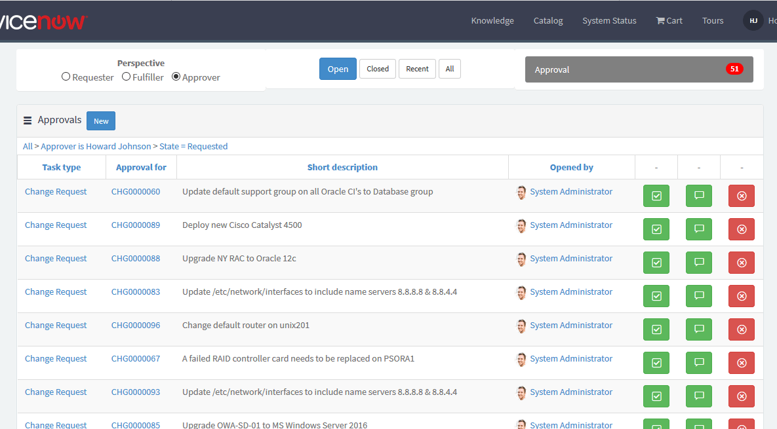Approve the CHG0000067 RAID controller request
Screen dimensions: 777x429
coord(656,362)
